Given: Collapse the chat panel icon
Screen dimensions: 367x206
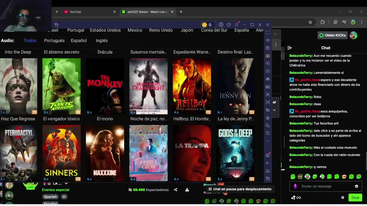Looking at the screenshot, I should point(289,48).
